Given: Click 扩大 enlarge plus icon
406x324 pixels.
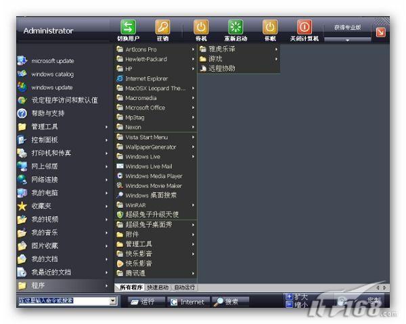Looking at the screenshot, I should pos(289,296).
